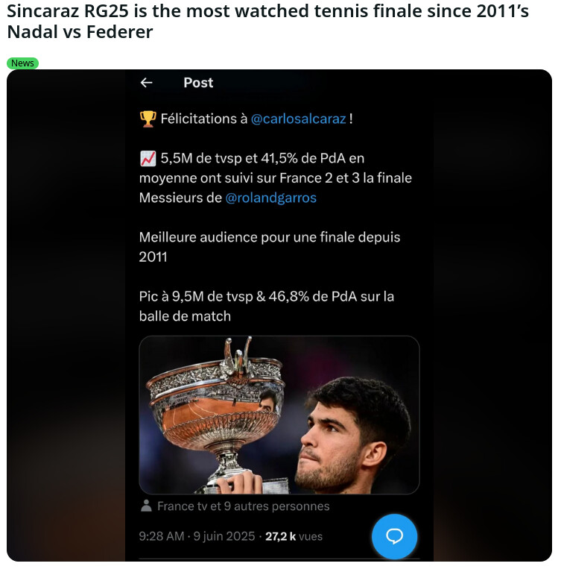Click the 27,2 k vues count

point(294,536)
